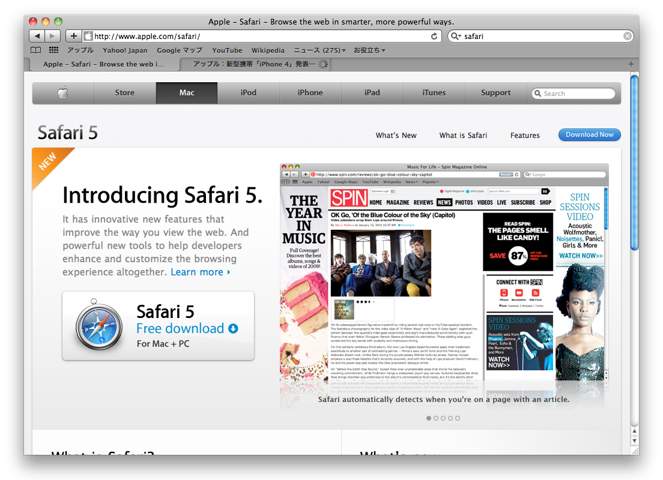Select the fourth carousel dot
The image size is (663, 480).
(450, 418)
